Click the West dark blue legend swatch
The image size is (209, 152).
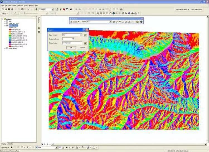[10, 42]
